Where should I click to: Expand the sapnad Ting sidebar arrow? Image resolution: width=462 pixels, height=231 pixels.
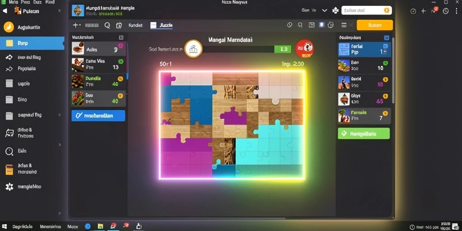[x=60, y=115]
